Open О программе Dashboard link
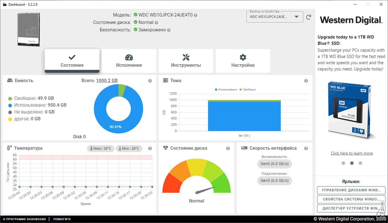Image resolution: width=388 pixels, height=223 pixels. pos(24,219)
